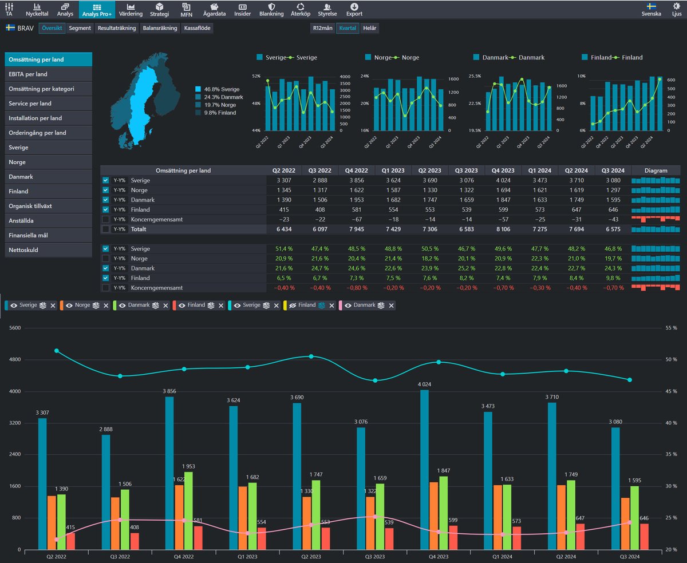Screen dimensions: 687x563
Task: Click the dark blue Sverige chip swatch
Action: click(7, 306)
